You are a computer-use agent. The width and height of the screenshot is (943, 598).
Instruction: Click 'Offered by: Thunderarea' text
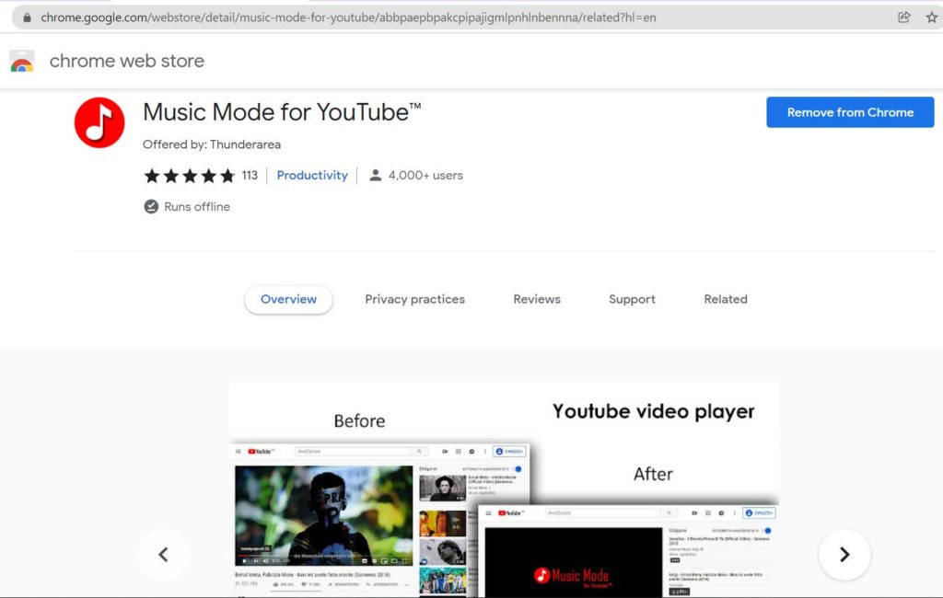pyautogui.click(x=212, y=144)
